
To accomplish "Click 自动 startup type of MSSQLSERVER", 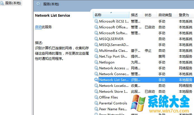I will coord(162,39).
